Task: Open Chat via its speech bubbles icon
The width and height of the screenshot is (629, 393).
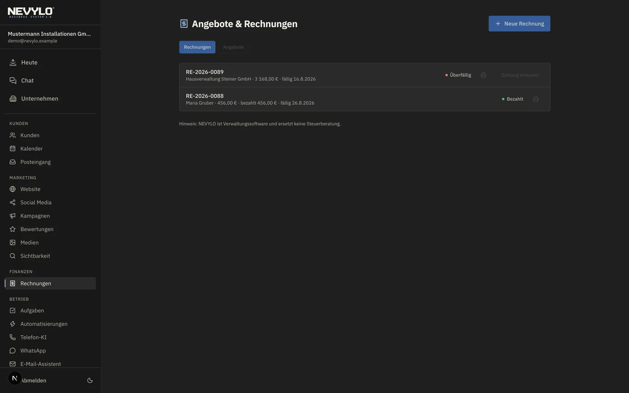Action: click(x=13, y=81)
